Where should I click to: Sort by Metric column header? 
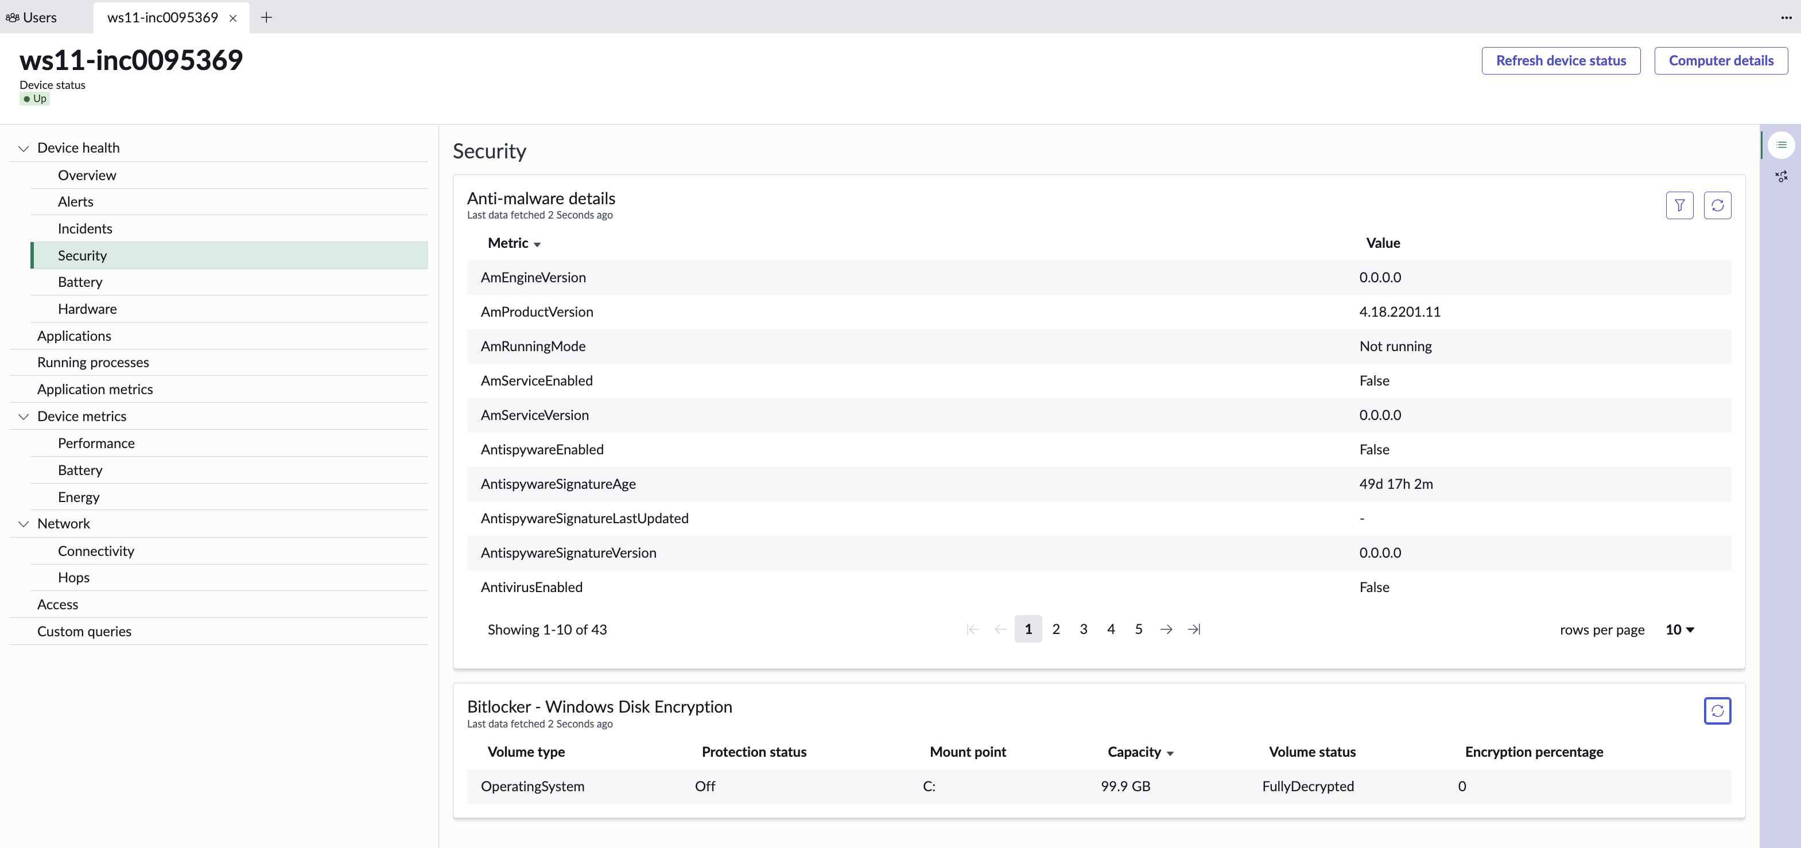click(x=514, y=243)
